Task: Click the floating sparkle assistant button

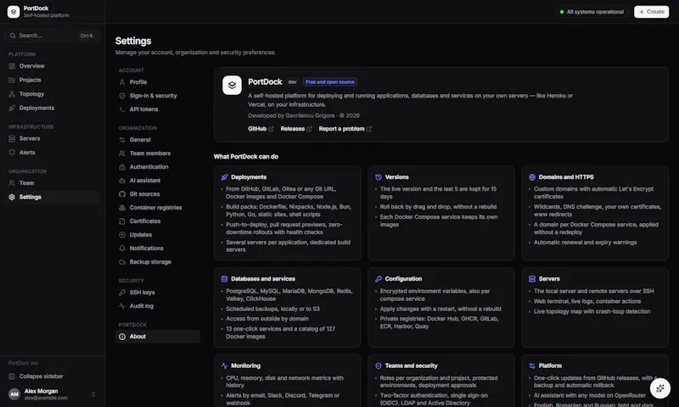Action: coord(660,388)
